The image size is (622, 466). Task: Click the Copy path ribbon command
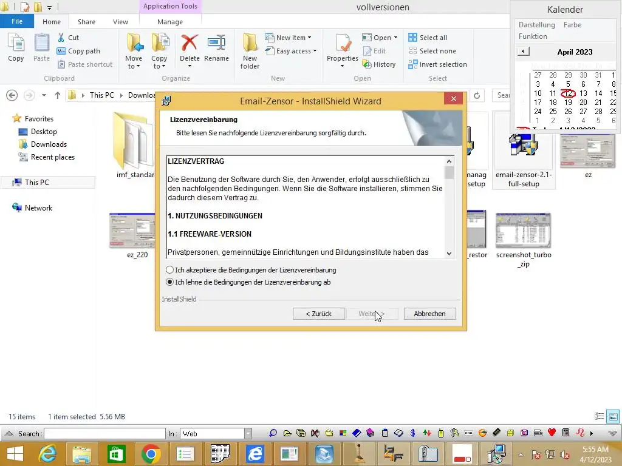[x=78, y=51]
